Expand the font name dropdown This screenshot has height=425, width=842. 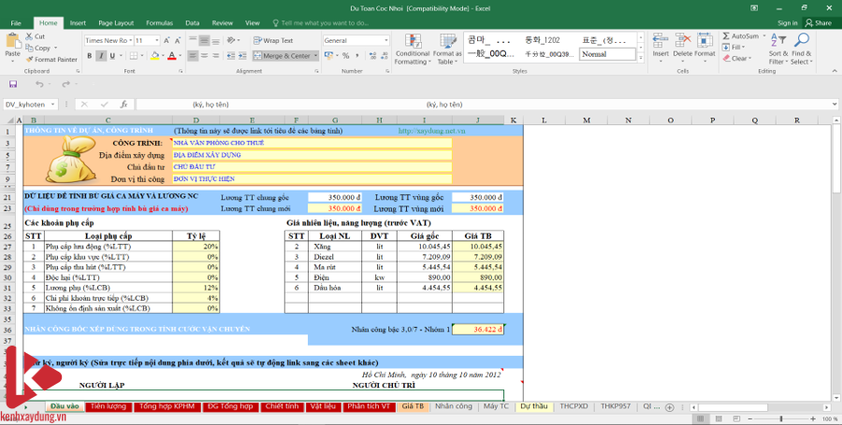(x=129, y=41)
